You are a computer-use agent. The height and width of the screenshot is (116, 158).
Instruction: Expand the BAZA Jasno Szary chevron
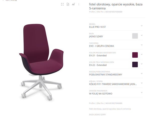[x=142, y=35]
